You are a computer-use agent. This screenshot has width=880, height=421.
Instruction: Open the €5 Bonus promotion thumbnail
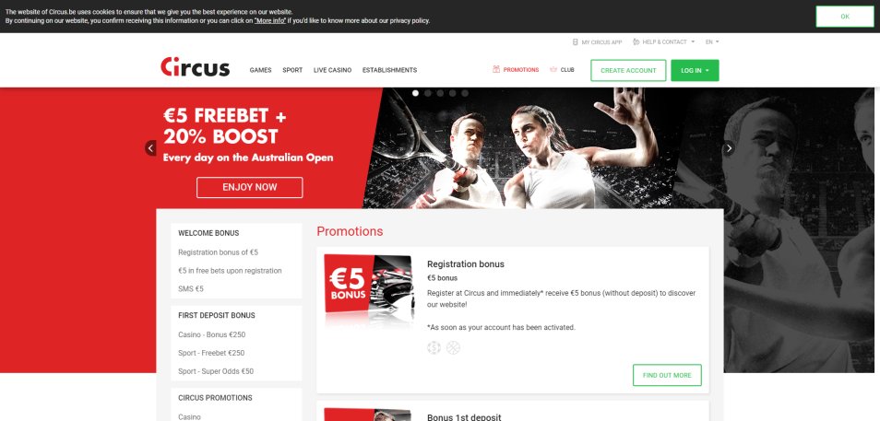coord(369,286)
